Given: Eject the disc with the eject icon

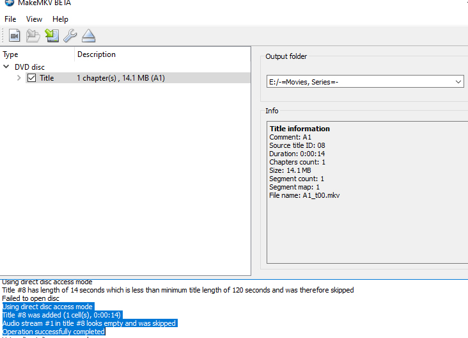Looking at the screenshot, I should [89, 36].
